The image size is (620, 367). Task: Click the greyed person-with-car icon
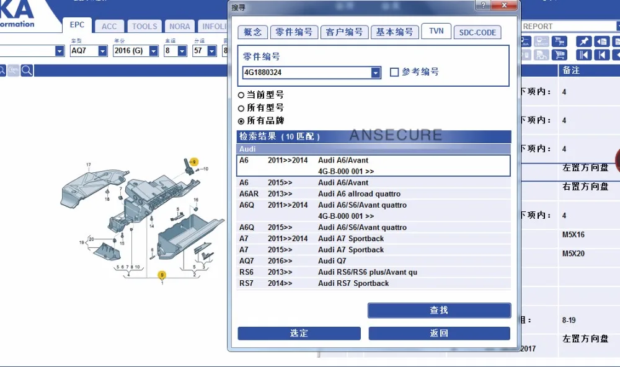point(541,55)
